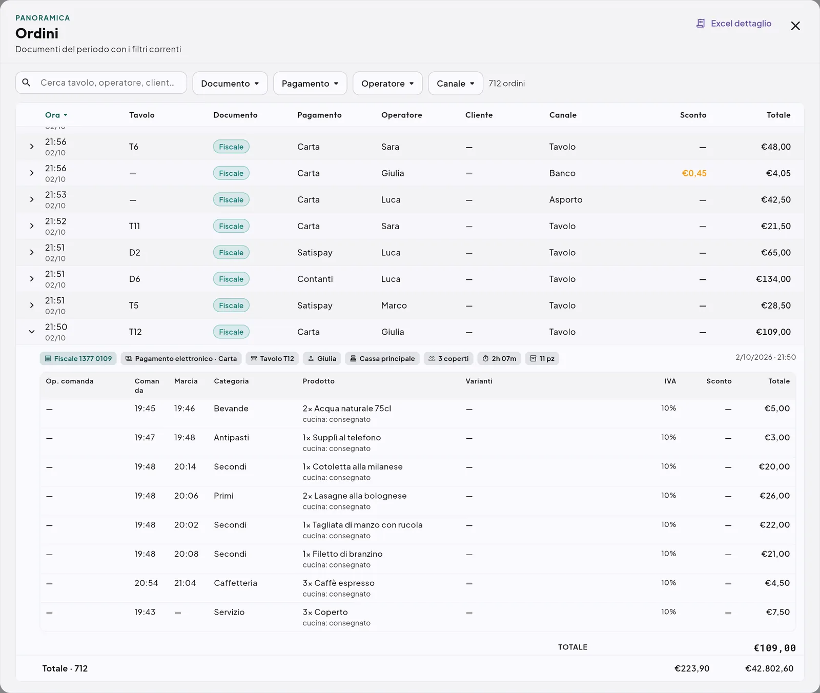Expand the 21:56 Banco order row
The height and width of the screenshot is (693, 820).
pyautogui.click(x=32, y=173)
